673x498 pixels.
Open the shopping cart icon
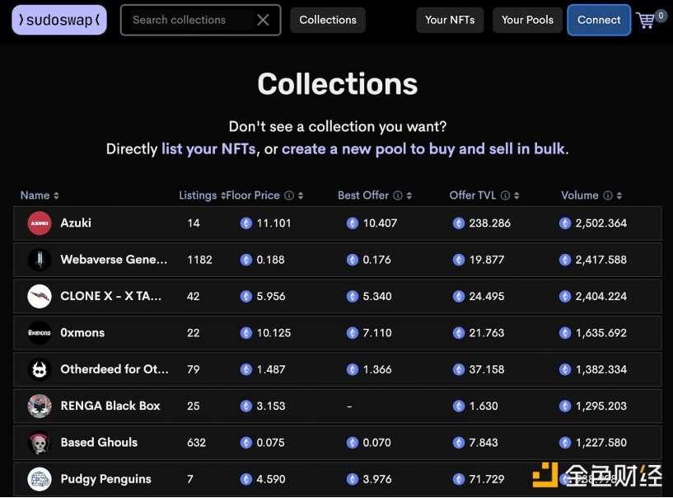pos(647,21)
